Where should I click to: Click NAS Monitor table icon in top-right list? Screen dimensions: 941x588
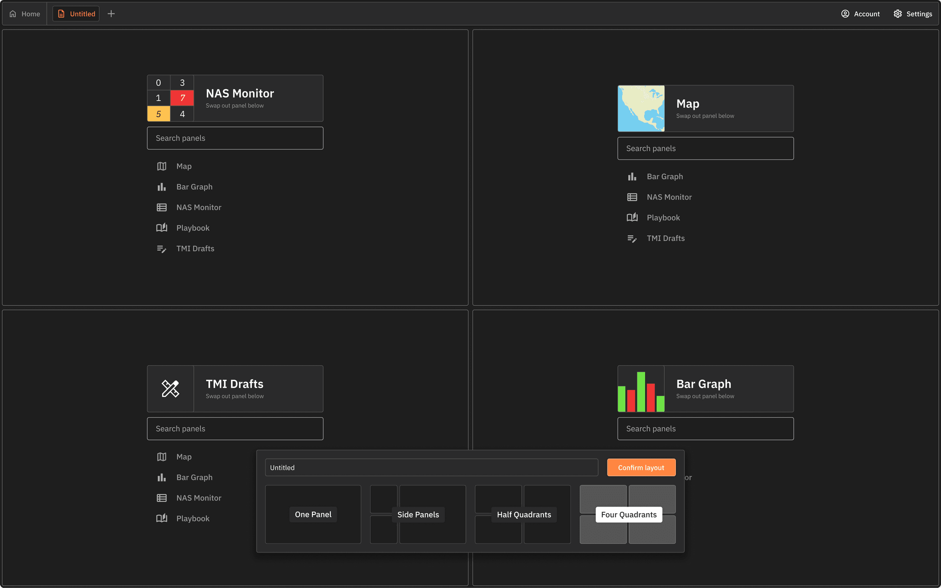pyautogui.click(x=632, y=197)
